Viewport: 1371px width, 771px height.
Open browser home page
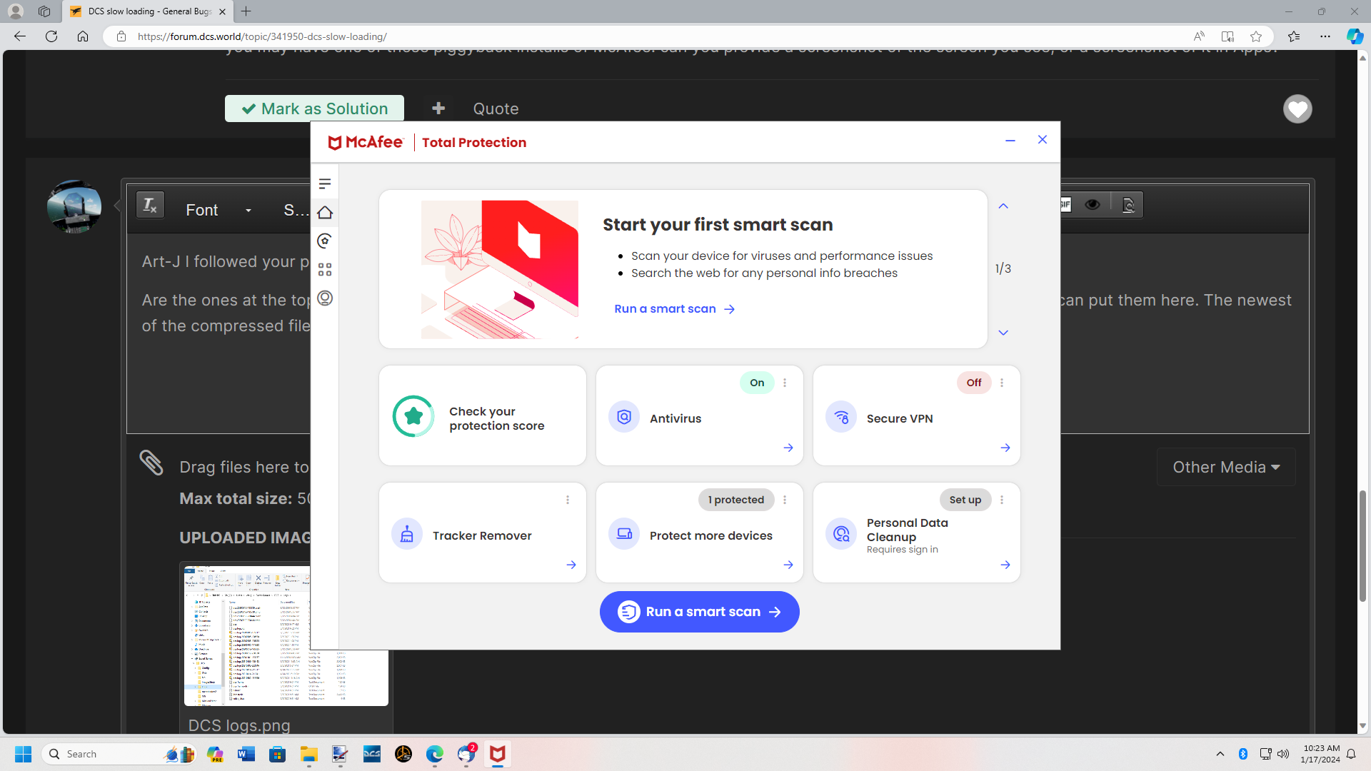pyautogui.click(x=83, y=36)
